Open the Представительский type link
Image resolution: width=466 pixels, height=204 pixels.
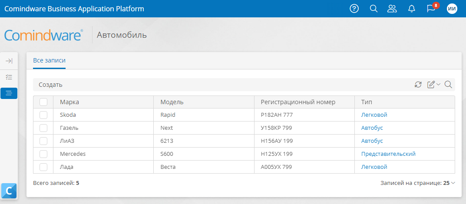(x=388, y=154)
